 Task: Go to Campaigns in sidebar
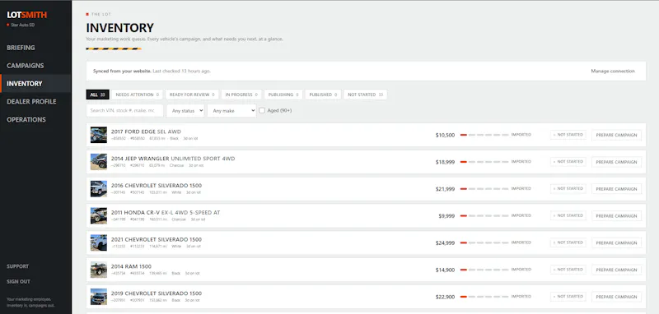(x=26, y=66)
